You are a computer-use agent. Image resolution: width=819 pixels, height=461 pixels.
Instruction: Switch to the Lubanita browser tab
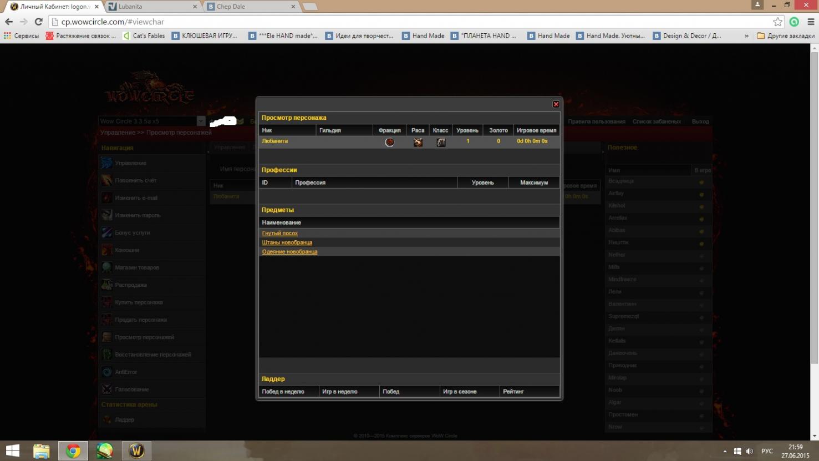[150, 7]
